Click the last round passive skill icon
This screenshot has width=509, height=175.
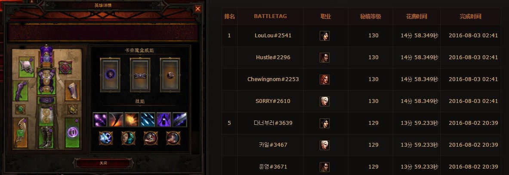pos(173,138)
